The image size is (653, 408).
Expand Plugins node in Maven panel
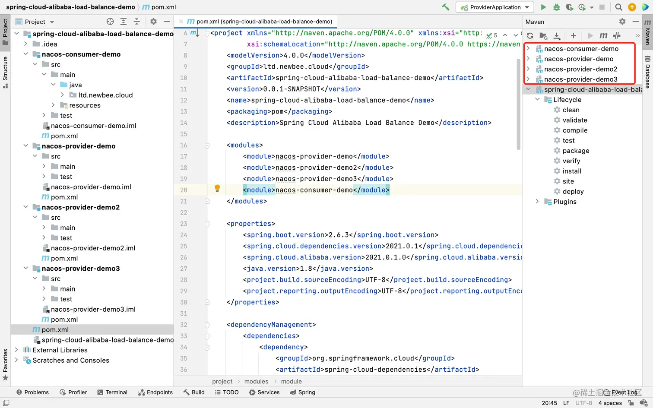tap(537, 201)
